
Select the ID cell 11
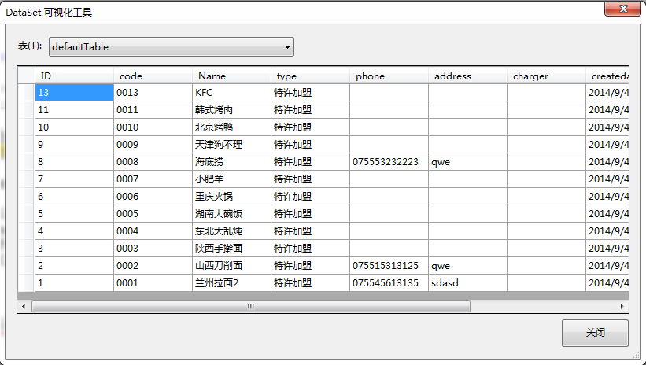[74, 110]
